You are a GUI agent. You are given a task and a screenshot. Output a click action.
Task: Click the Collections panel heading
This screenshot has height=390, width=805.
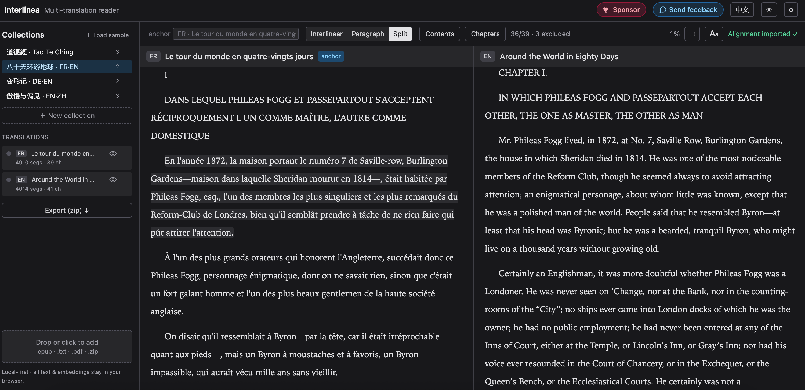[23, 35]
